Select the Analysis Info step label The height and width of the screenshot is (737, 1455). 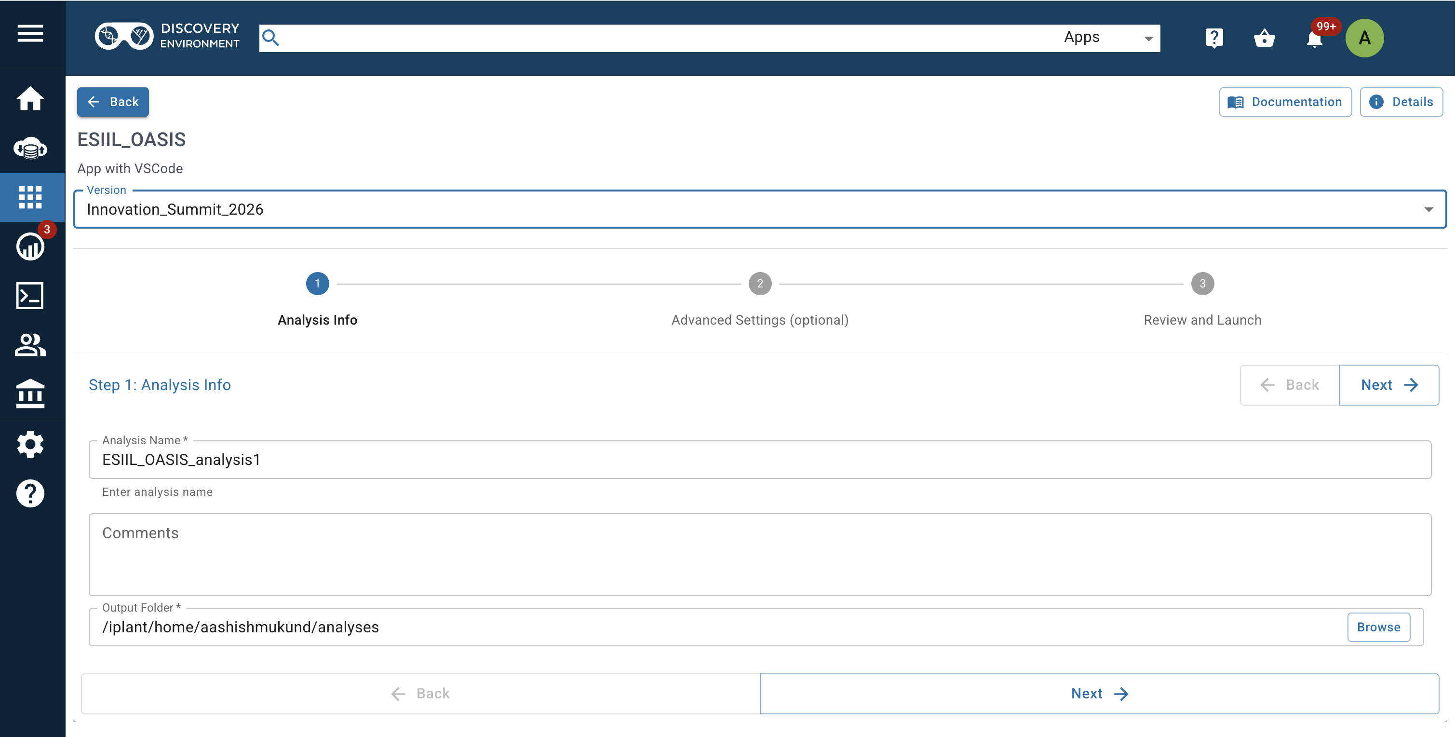pyautogui.click(x=317, y=320)
